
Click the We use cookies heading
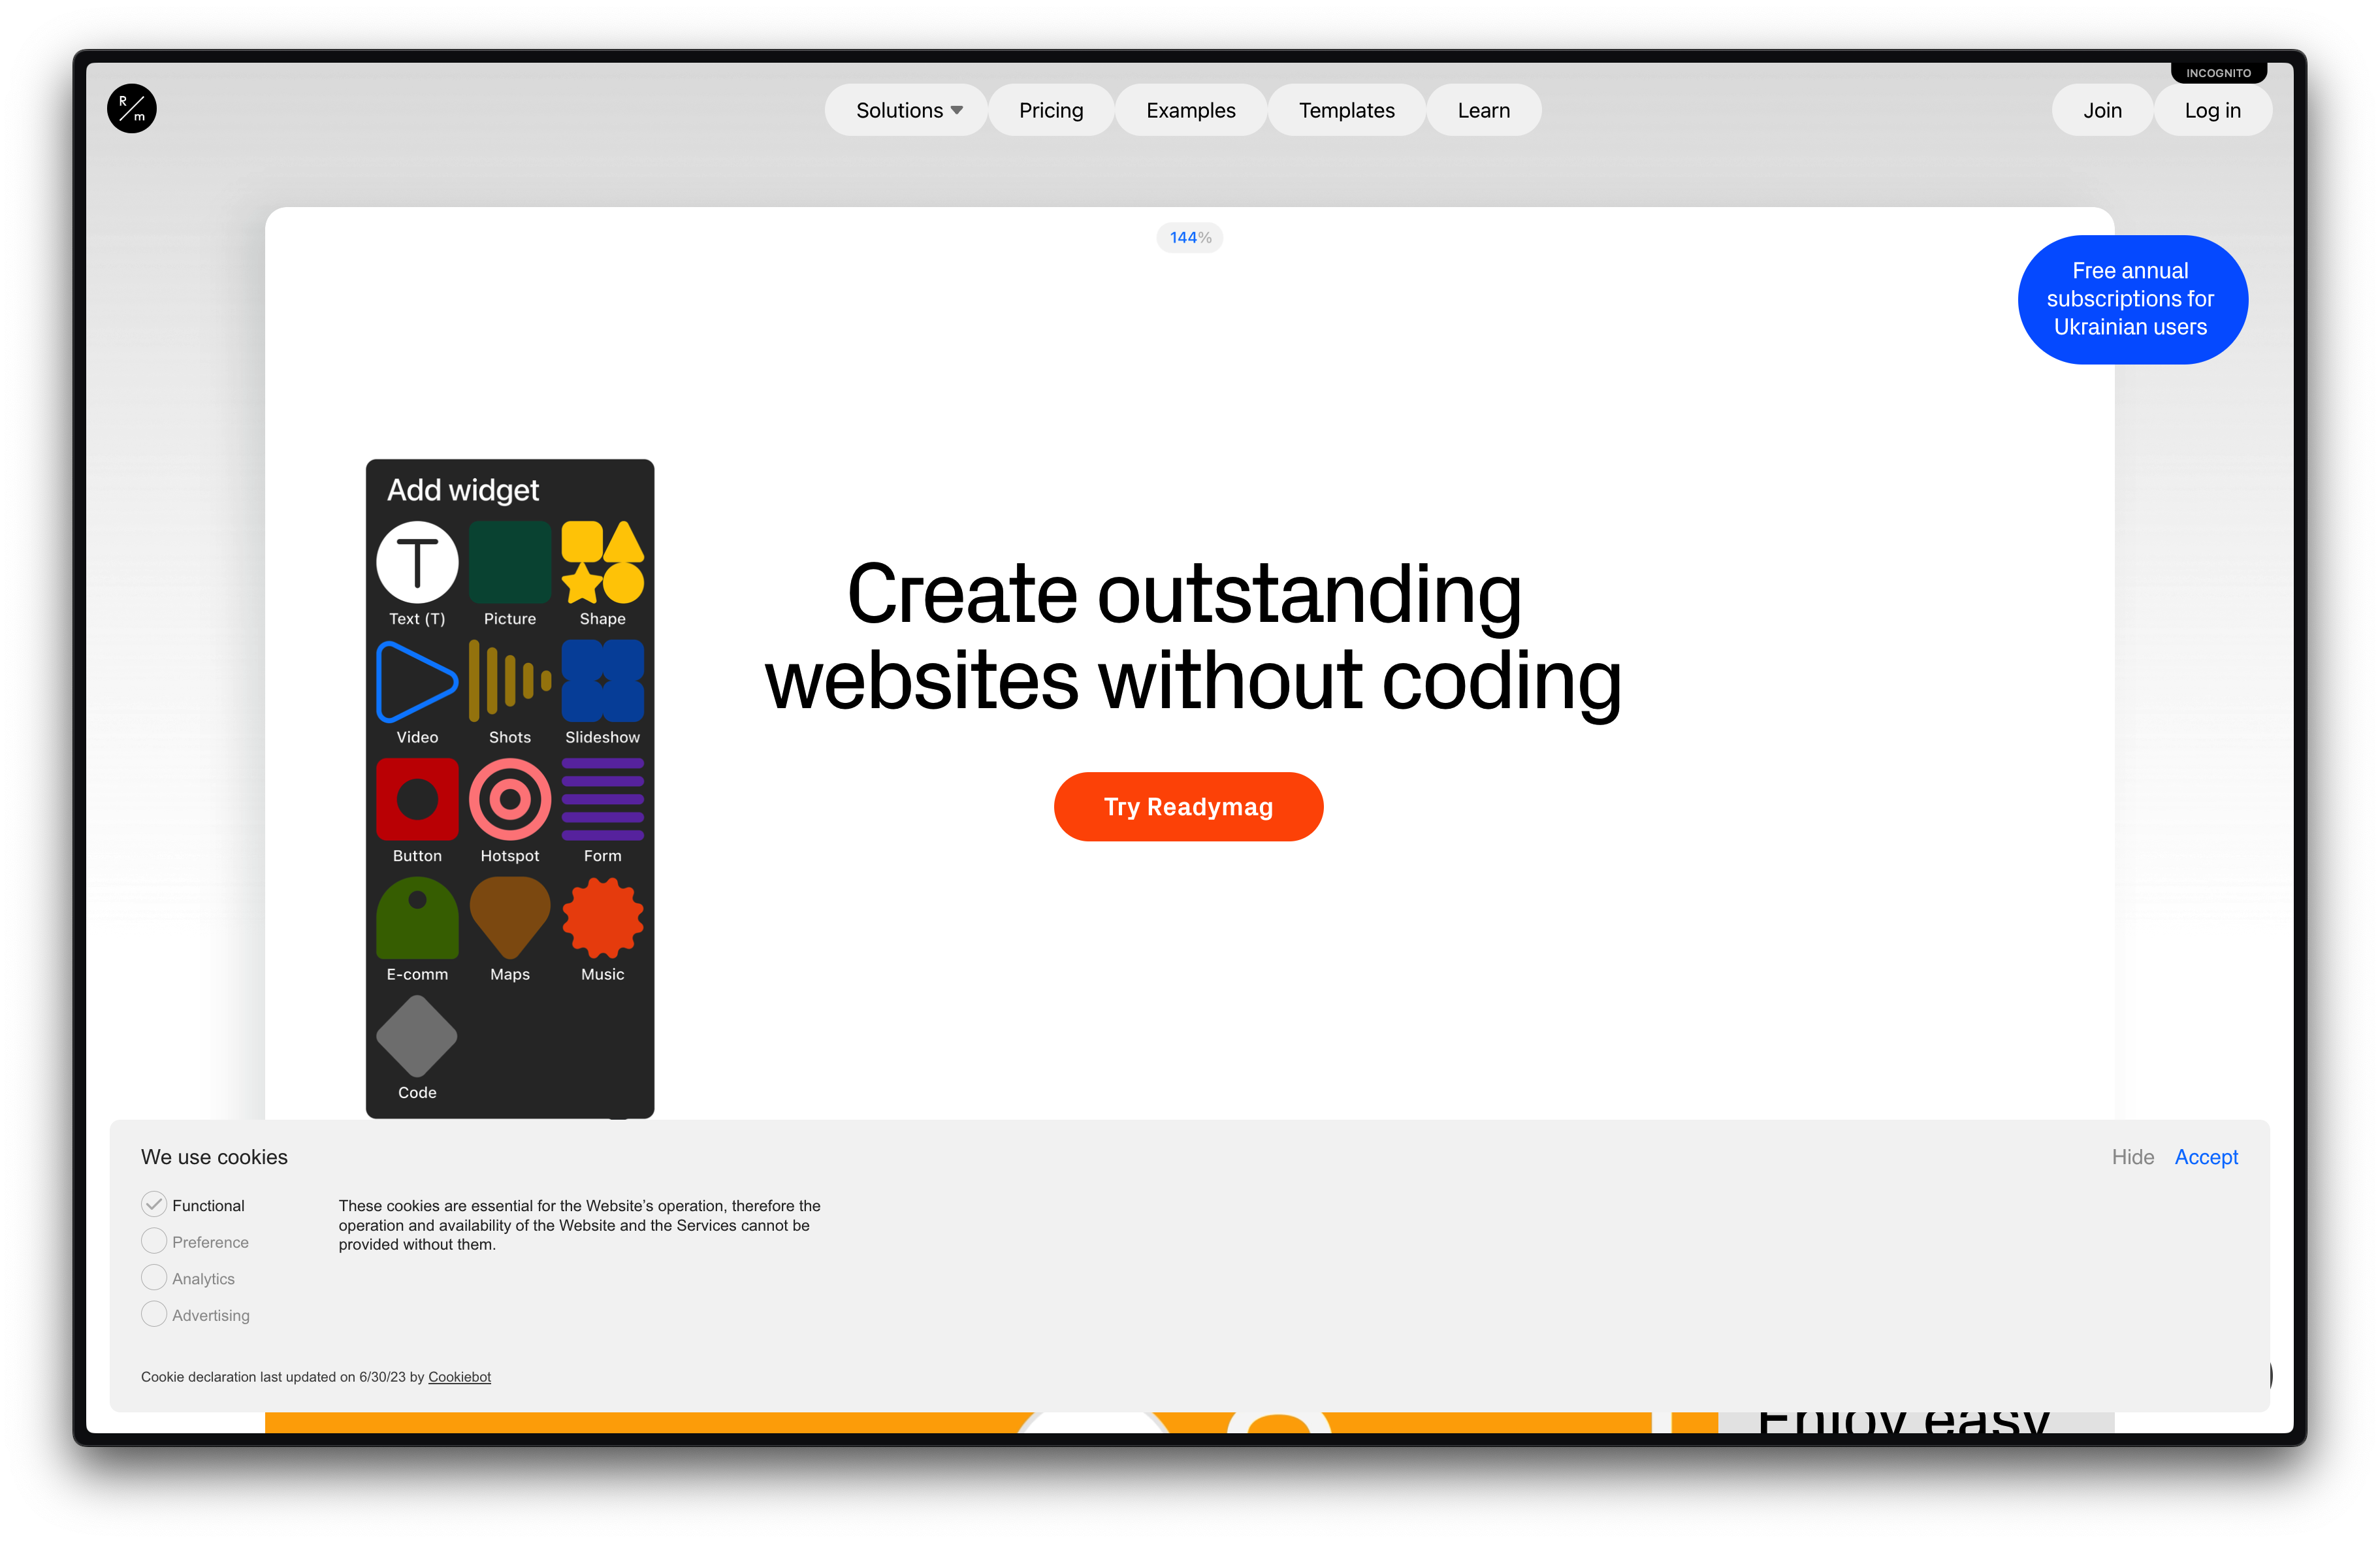[214, 1157]
